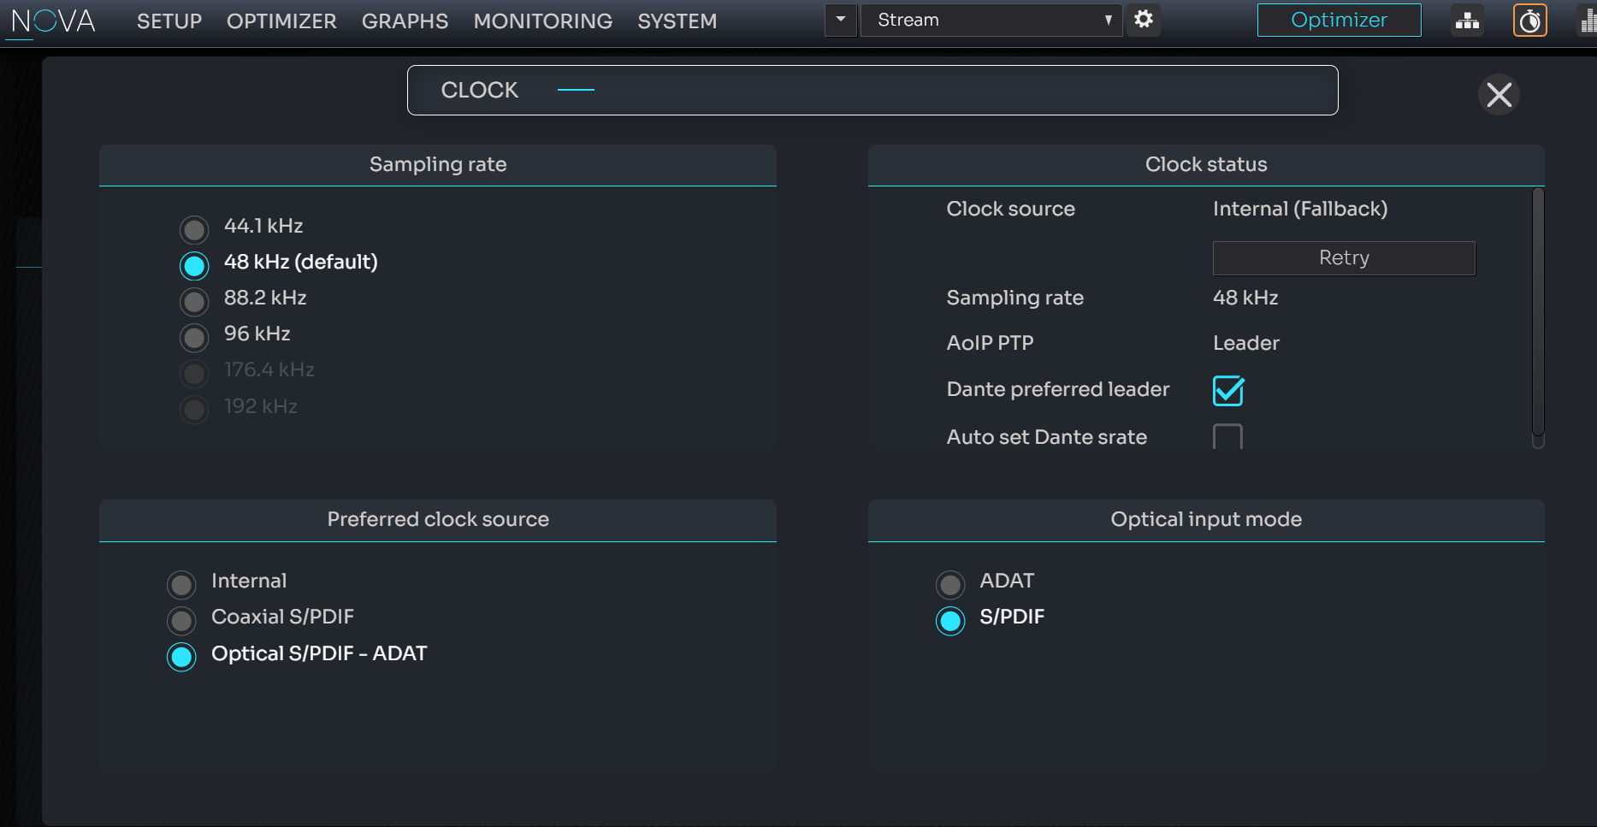Image resolution: width=1597 pixels, height=827 pixels.
Task: Click the AoIP PTP label
Action: pos(990,343)
